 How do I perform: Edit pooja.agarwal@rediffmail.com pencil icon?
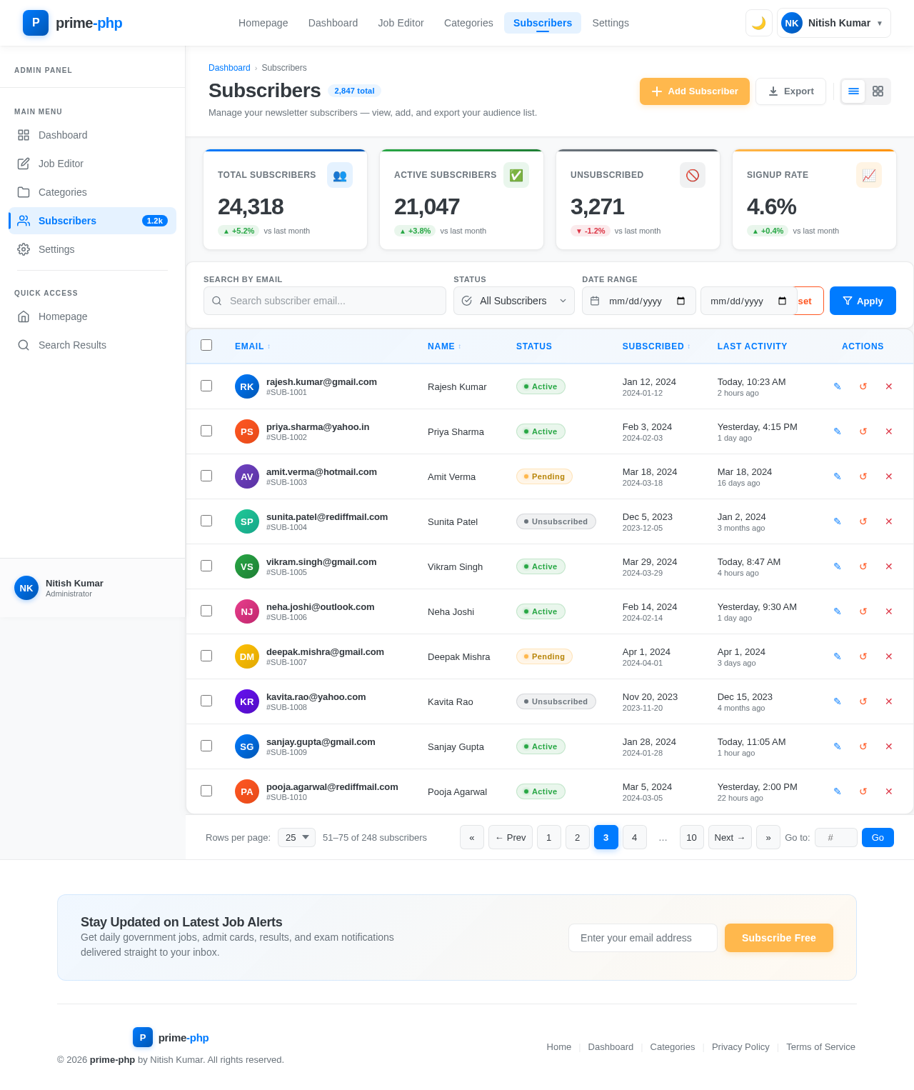tap(838, 791)
